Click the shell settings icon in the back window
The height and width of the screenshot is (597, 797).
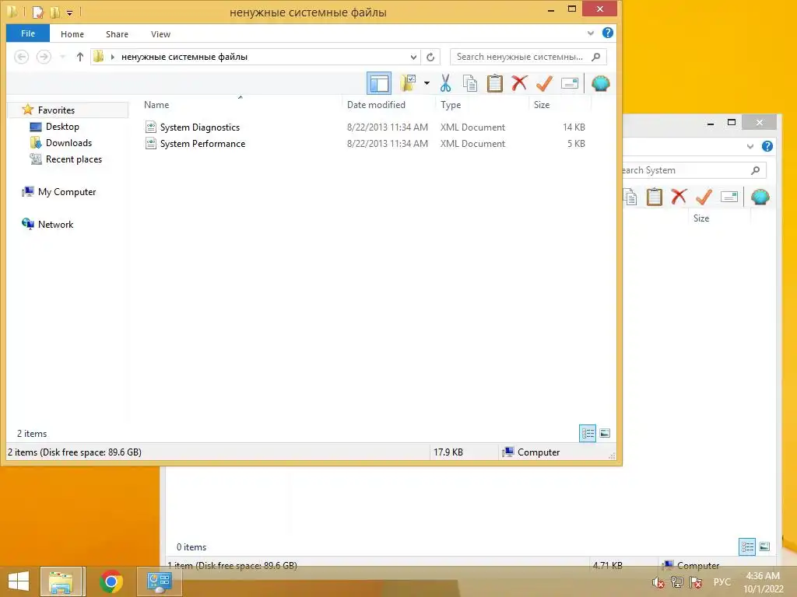point(760,197)
